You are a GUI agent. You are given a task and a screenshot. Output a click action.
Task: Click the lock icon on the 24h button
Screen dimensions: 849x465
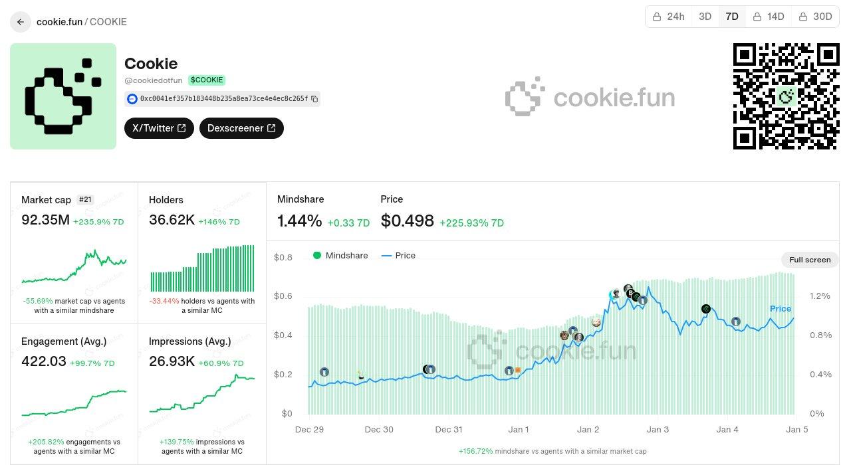pyautogui.click(x=658, y=16)
